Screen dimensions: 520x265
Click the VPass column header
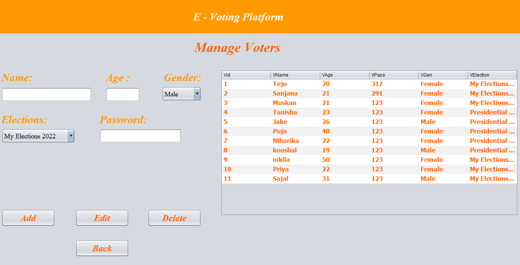[x=394, y=75]
